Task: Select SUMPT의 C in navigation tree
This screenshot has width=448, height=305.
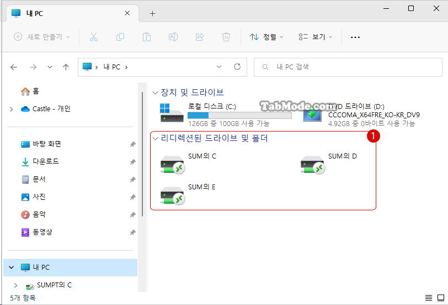Action: (x=49, y=285)
